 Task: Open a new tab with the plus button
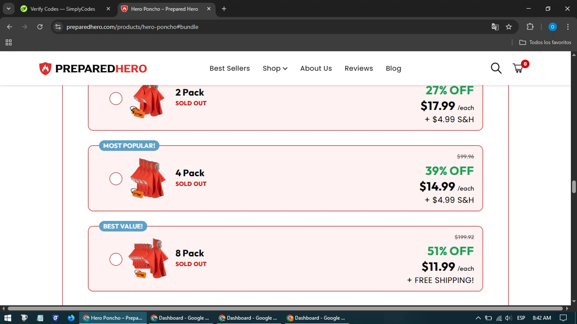(224, 9)
